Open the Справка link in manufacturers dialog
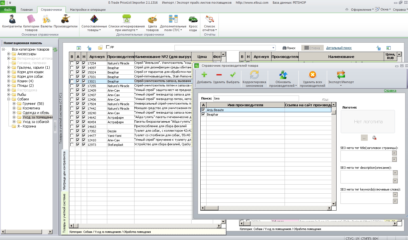Screen dimensions: 408x240 coord(390,91)
